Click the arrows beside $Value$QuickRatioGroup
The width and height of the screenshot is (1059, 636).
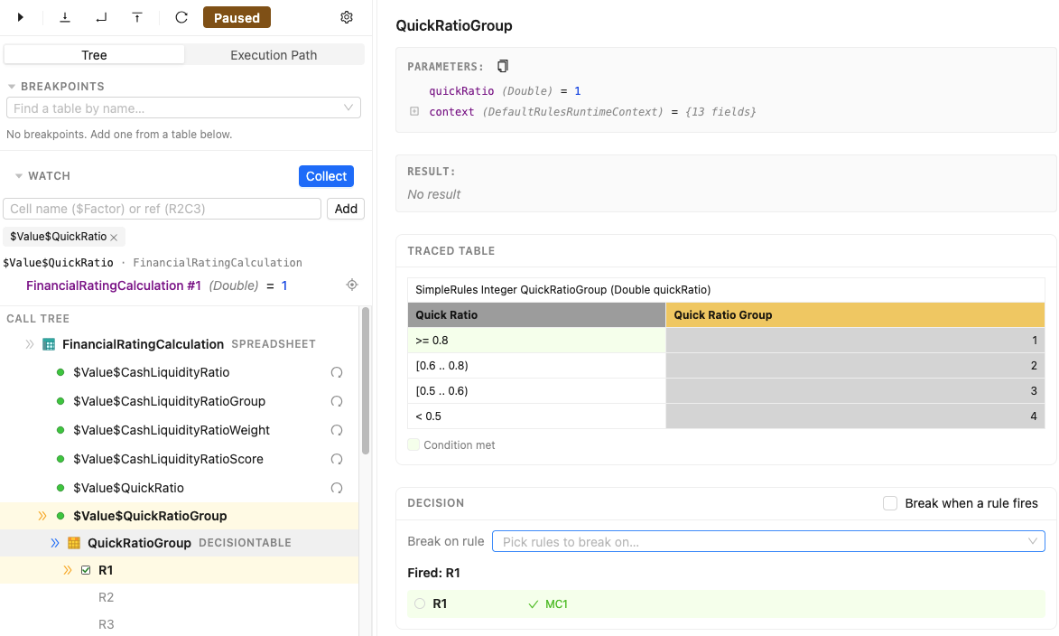click(x=42, y=516)
